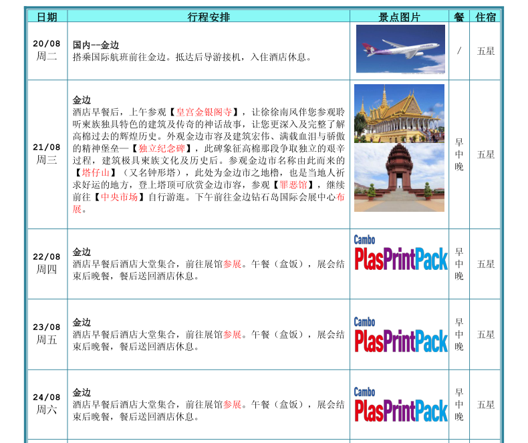Click the airplane photo thumbnail

pos(400,49)
